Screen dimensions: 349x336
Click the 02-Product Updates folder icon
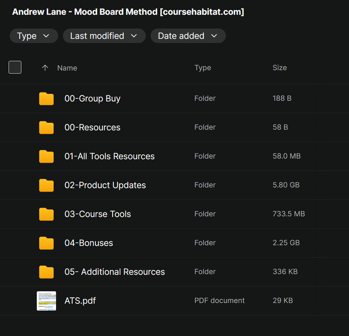[46, 185]
